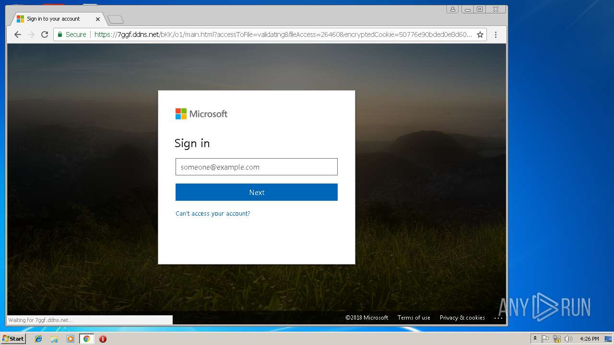
Task: Click the Chrome user profile icon
Action: pos(452,9)
